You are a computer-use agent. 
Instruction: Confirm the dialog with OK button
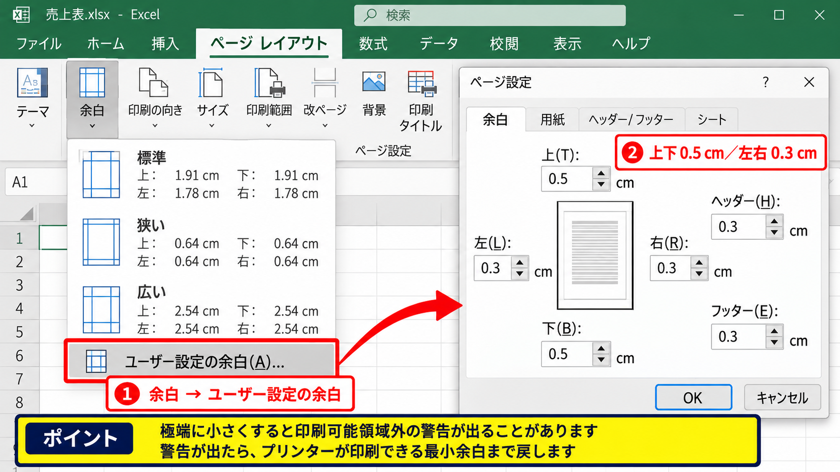693,397
